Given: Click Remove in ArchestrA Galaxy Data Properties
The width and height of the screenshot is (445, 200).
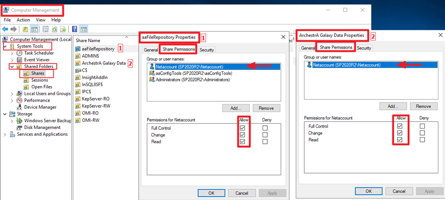Looking at the screenshot, I should [424, 106].
